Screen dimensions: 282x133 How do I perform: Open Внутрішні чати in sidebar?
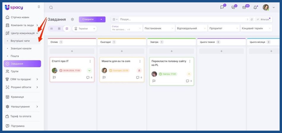(x=20, y=41)
